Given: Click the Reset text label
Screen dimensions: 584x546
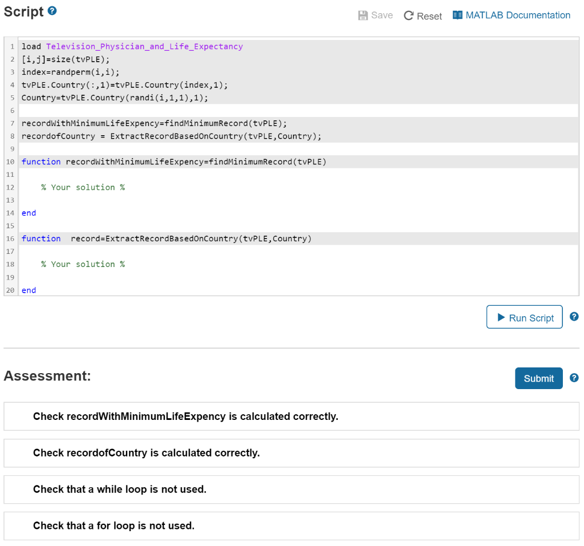Looking at the screenshot, I should coord(429,16).
